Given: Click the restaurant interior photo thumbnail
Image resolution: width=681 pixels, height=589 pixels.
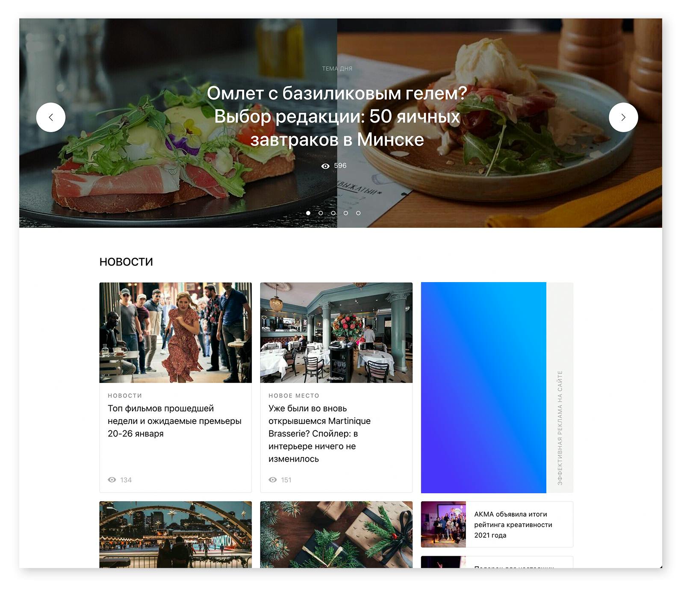Looking at the screenshot, I should [336, 333].
